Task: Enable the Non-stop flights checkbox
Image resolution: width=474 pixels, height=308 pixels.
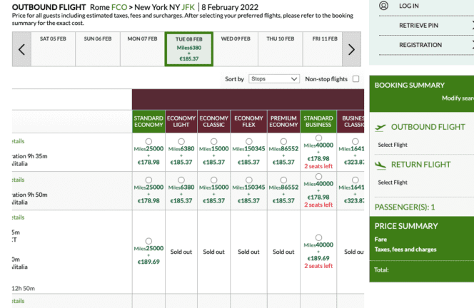Action: click(x=356, y=79)
